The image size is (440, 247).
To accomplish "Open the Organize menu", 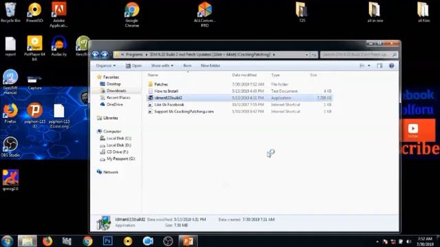I will 105,66.
